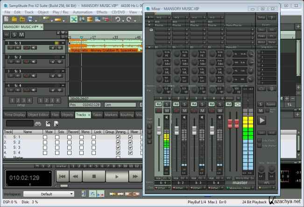Switch to the Markers tab

[111, 114]
